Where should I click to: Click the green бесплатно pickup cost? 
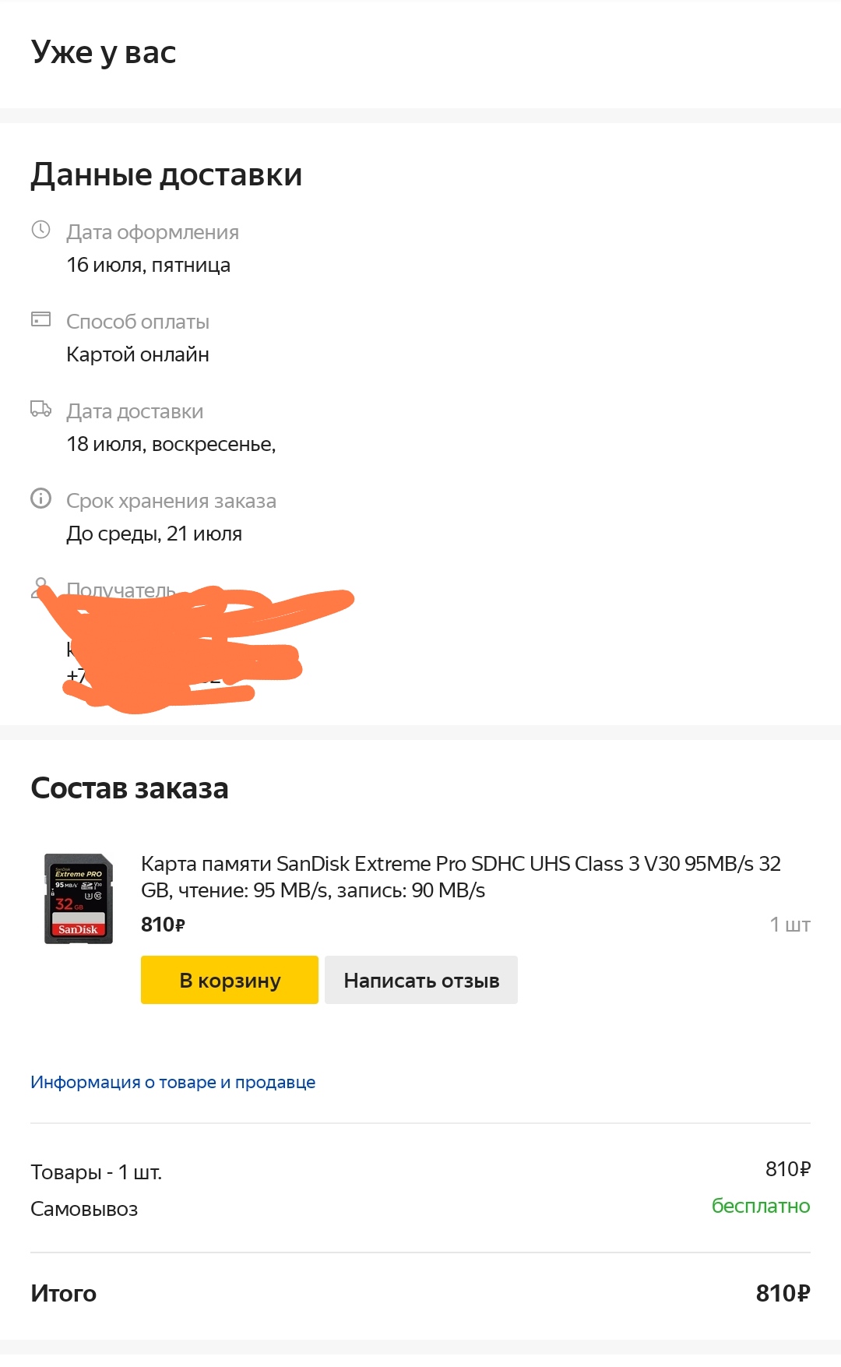(761, 1206)
